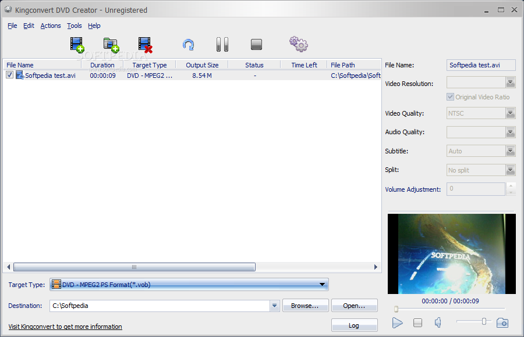This screenshot has width=524, height=337.
Task: Click the file list scroll right arrow
Action: pyautogui.click(x=376, y=267)
